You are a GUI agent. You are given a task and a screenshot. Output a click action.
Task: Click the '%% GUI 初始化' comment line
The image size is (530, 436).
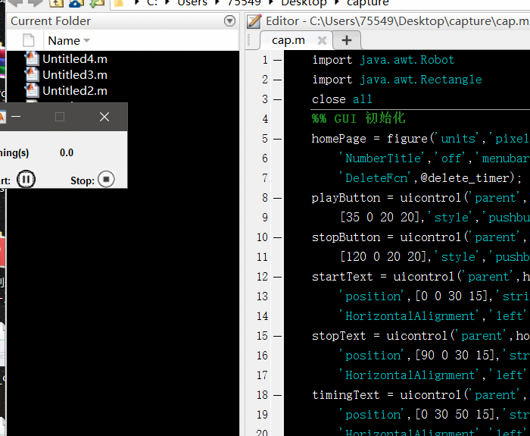pyautogui.click(x=358, y=118)
